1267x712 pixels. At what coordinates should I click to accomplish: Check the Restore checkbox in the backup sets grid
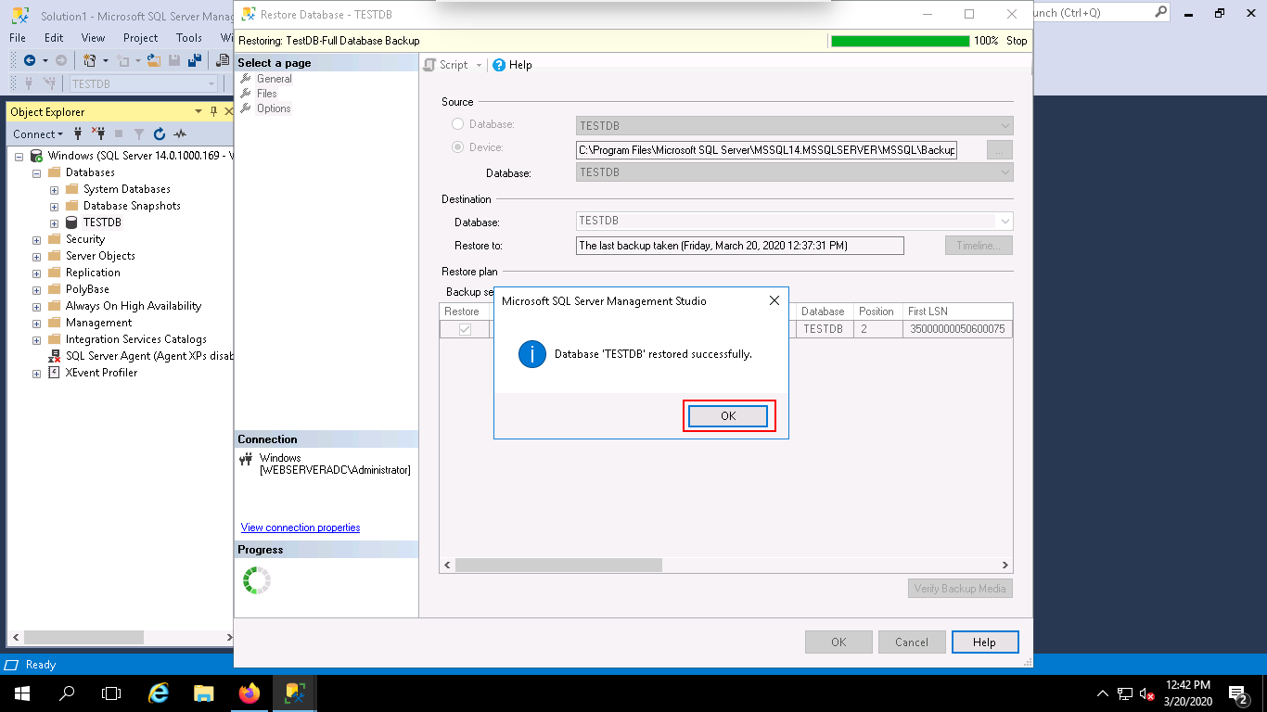[x=465, y=329]
